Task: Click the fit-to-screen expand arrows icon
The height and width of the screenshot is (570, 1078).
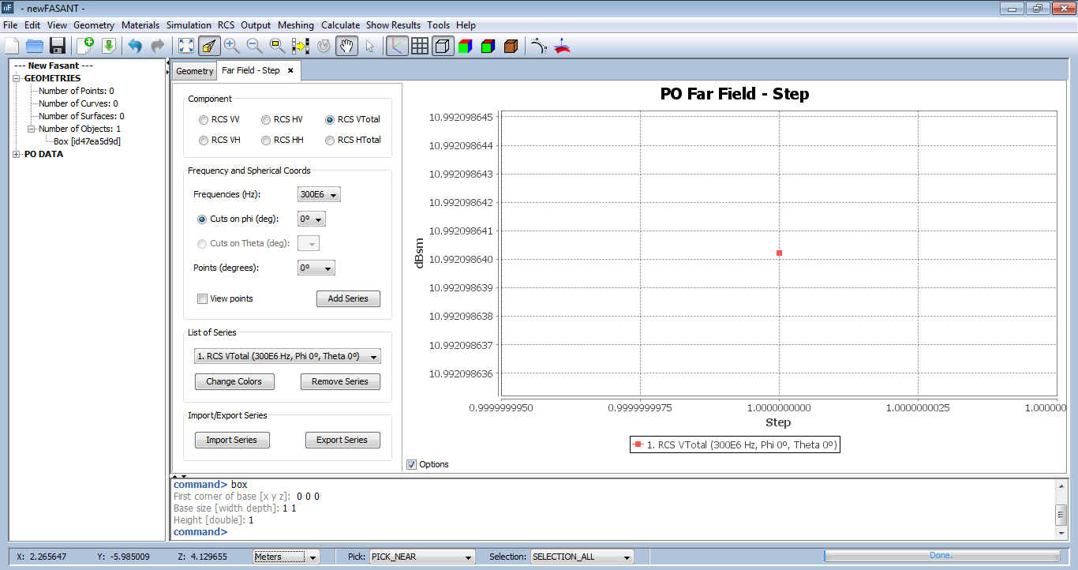Action: pyautogui.click(x=185, y=46)
